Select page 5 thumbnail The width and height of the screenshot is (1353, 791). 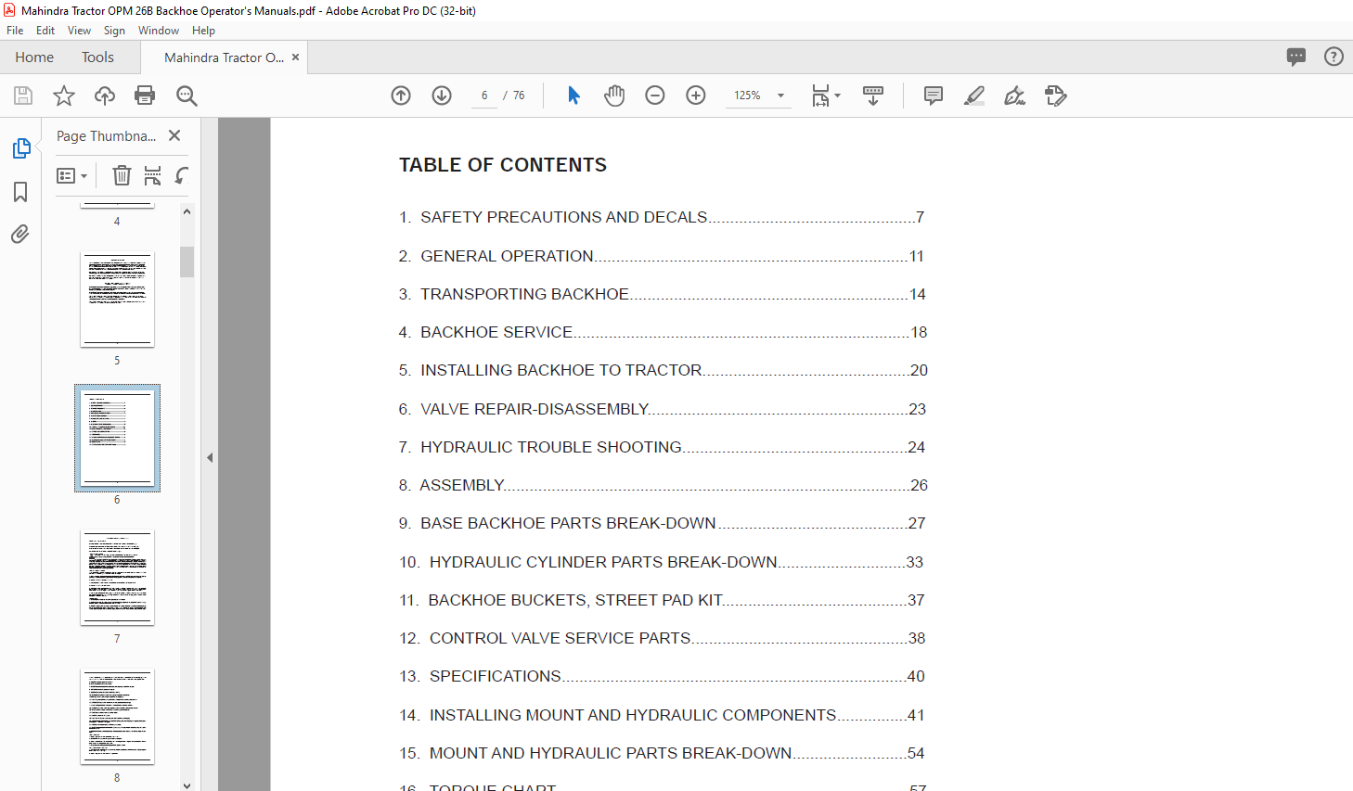click(117, 299)
